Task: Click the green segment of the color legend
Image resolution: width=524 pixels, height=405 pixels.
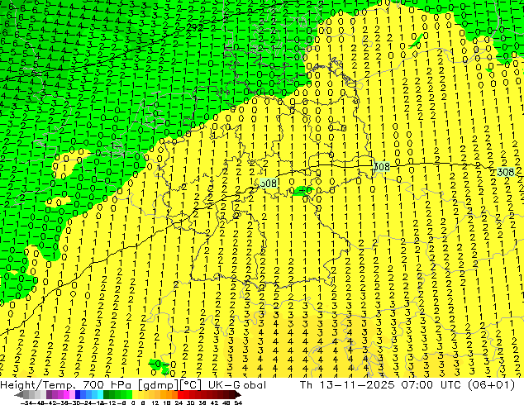Action: tap(117, 395)
